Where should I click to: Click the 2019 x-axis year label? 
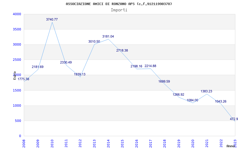point(179,143)
